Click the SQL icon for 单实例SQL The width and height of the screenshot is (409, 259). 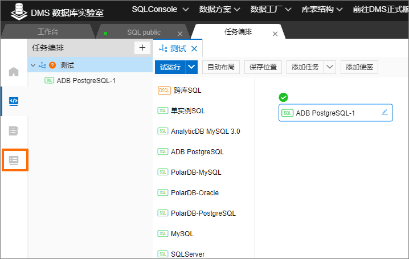163,111
